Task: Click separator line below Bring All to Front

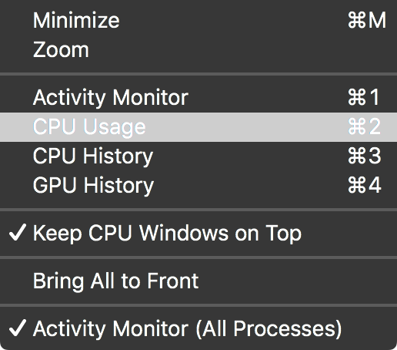Action: 198,305
